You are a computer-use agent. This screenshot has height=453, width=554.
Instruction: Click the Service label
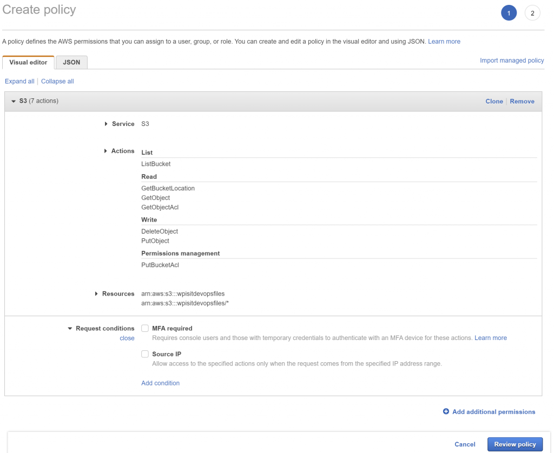point(123,124)
